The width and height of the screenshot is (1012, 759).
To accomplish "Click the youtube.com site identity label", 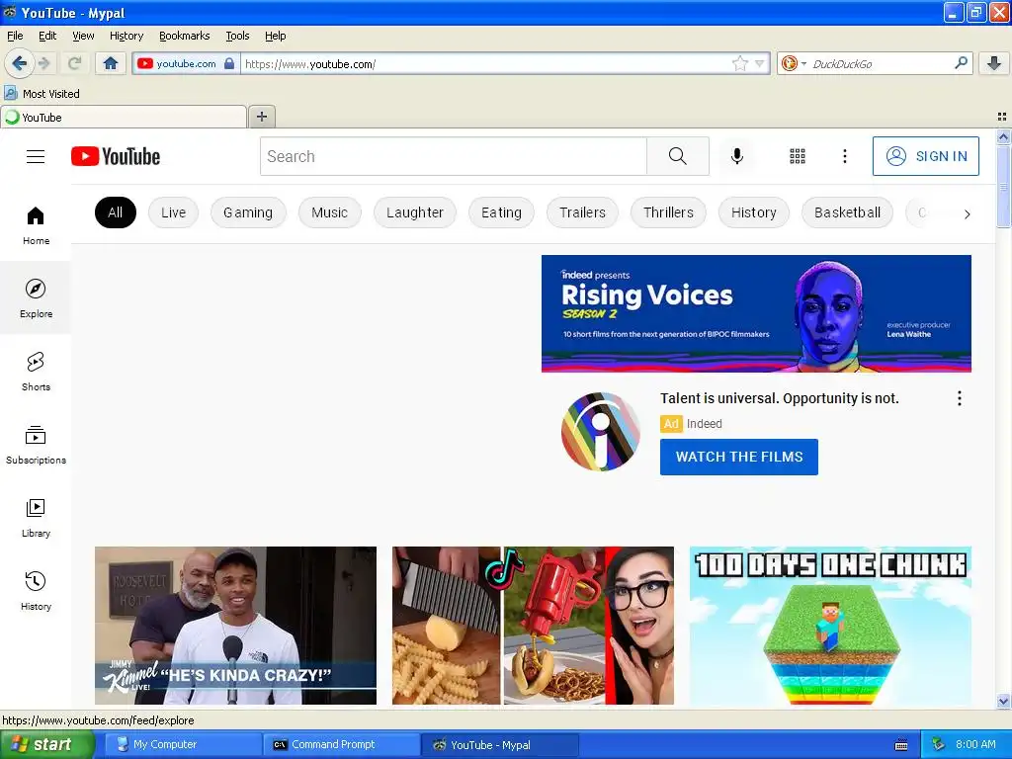I will coord(187,63).
